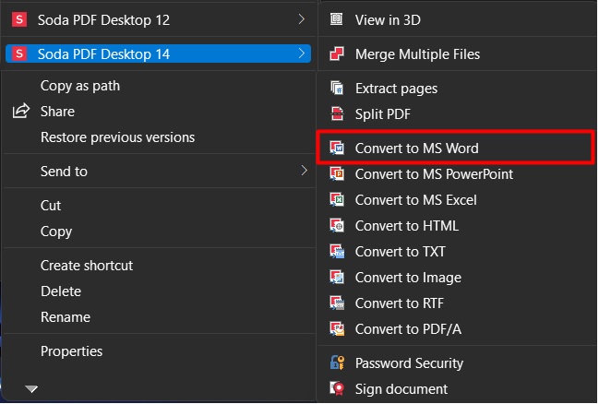Click the Split PDF icon
599x404 pixels.
point(337,113)
